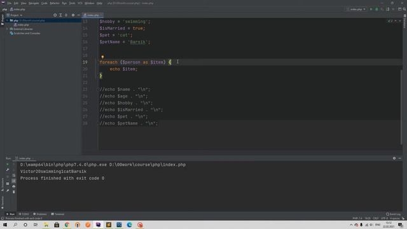Select the index.php editor tab
The width and height of the screenshot is (407, 229).
92,15
